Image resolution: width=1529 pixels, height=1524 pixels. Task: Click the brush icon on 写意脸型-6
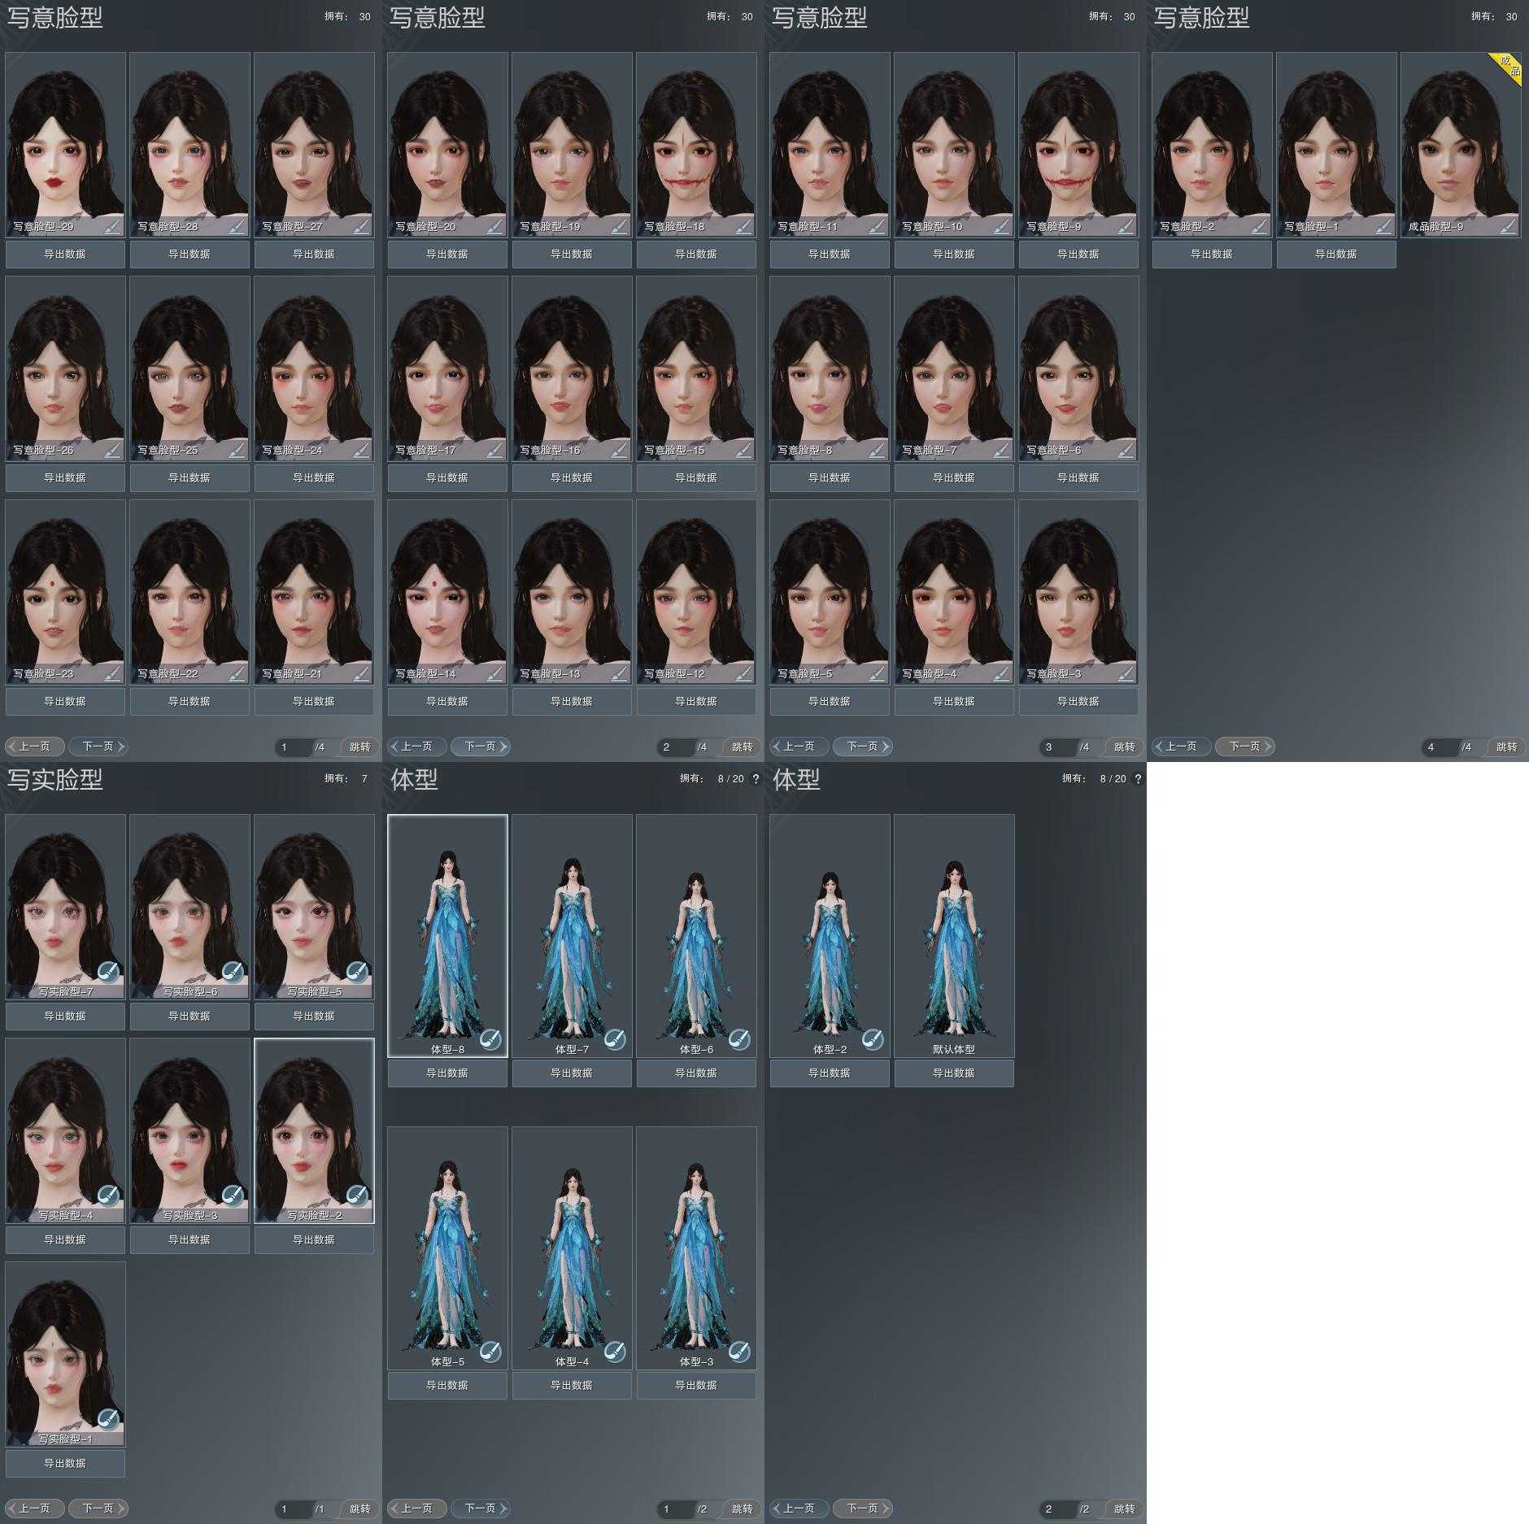point(1126,449)
